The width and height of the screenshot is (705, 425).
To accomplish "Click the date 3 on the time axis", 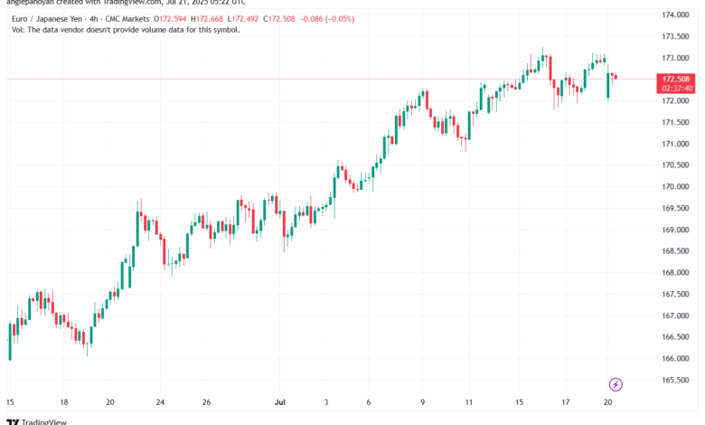I will (x=326, y=402).
